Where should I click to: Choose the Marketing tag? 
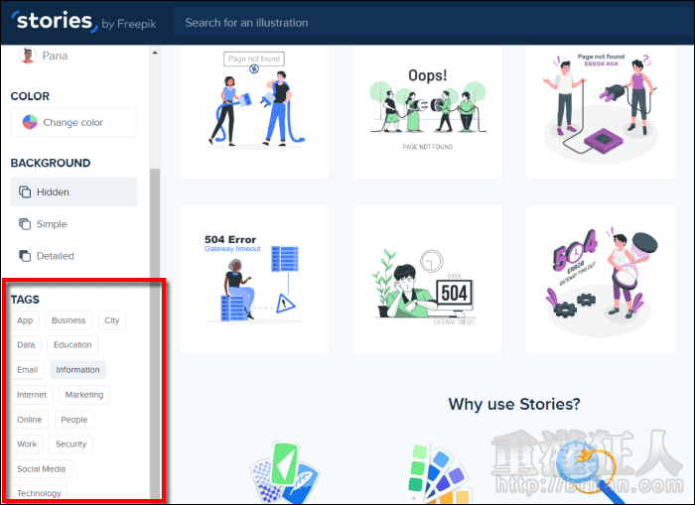click(x=83, y=395)
